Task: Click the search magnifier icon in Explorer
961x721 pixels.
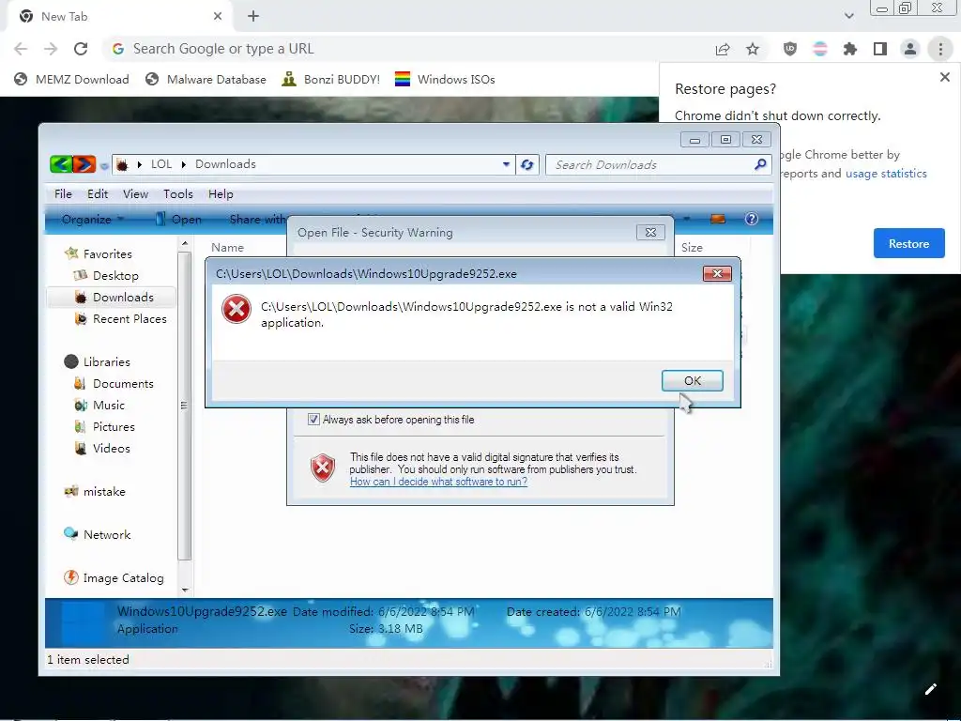Action: (760, 164)
